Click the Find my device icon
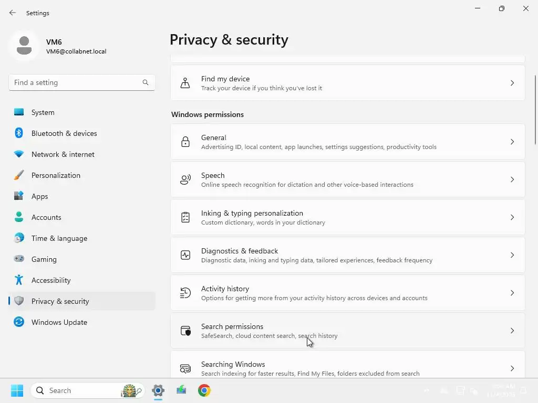Viewport: 538px width, 403px height. pos(185,83)
